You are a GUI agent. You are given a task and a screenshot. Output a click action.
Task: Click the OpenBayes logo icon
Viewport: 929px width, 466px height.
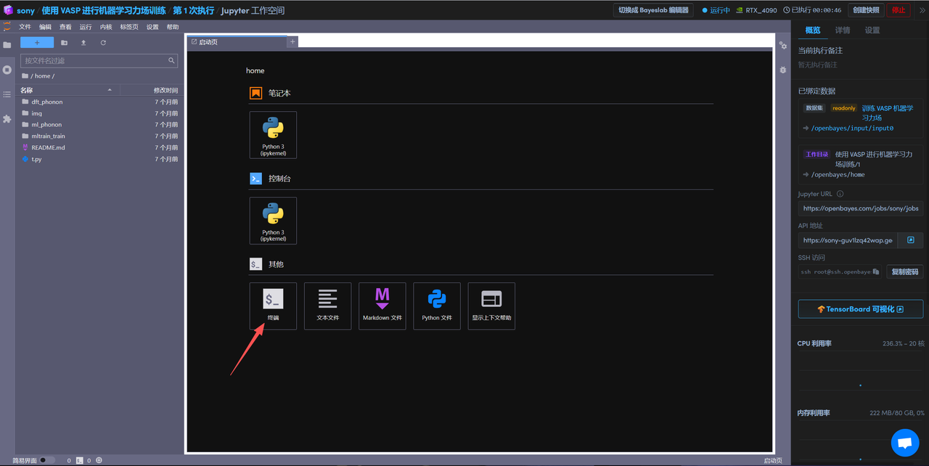(x=8, y=10)
